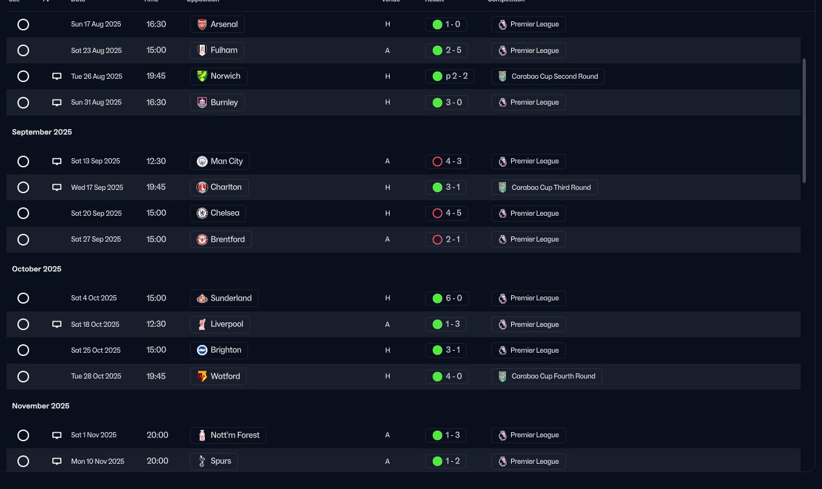Open the Burnley opposition button
The width and height of the screenshot is (822, 489).
point(217,103)
